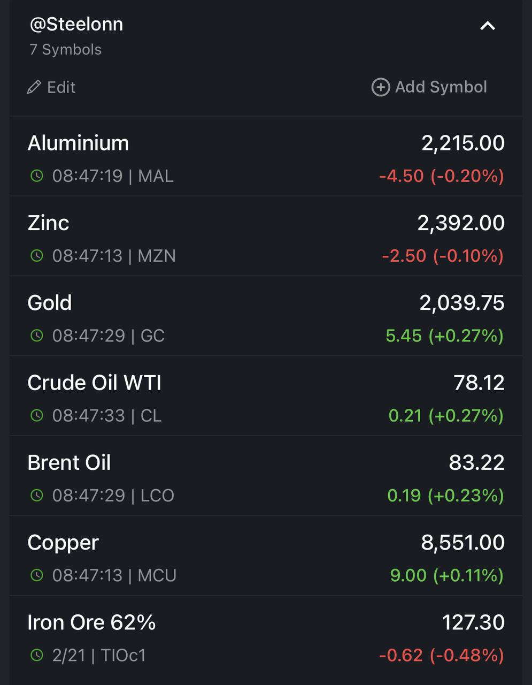The image size is (532, 685).
Task: Tap the Add Symbol label
Action: pyautogui.click(x=441, y=87)
